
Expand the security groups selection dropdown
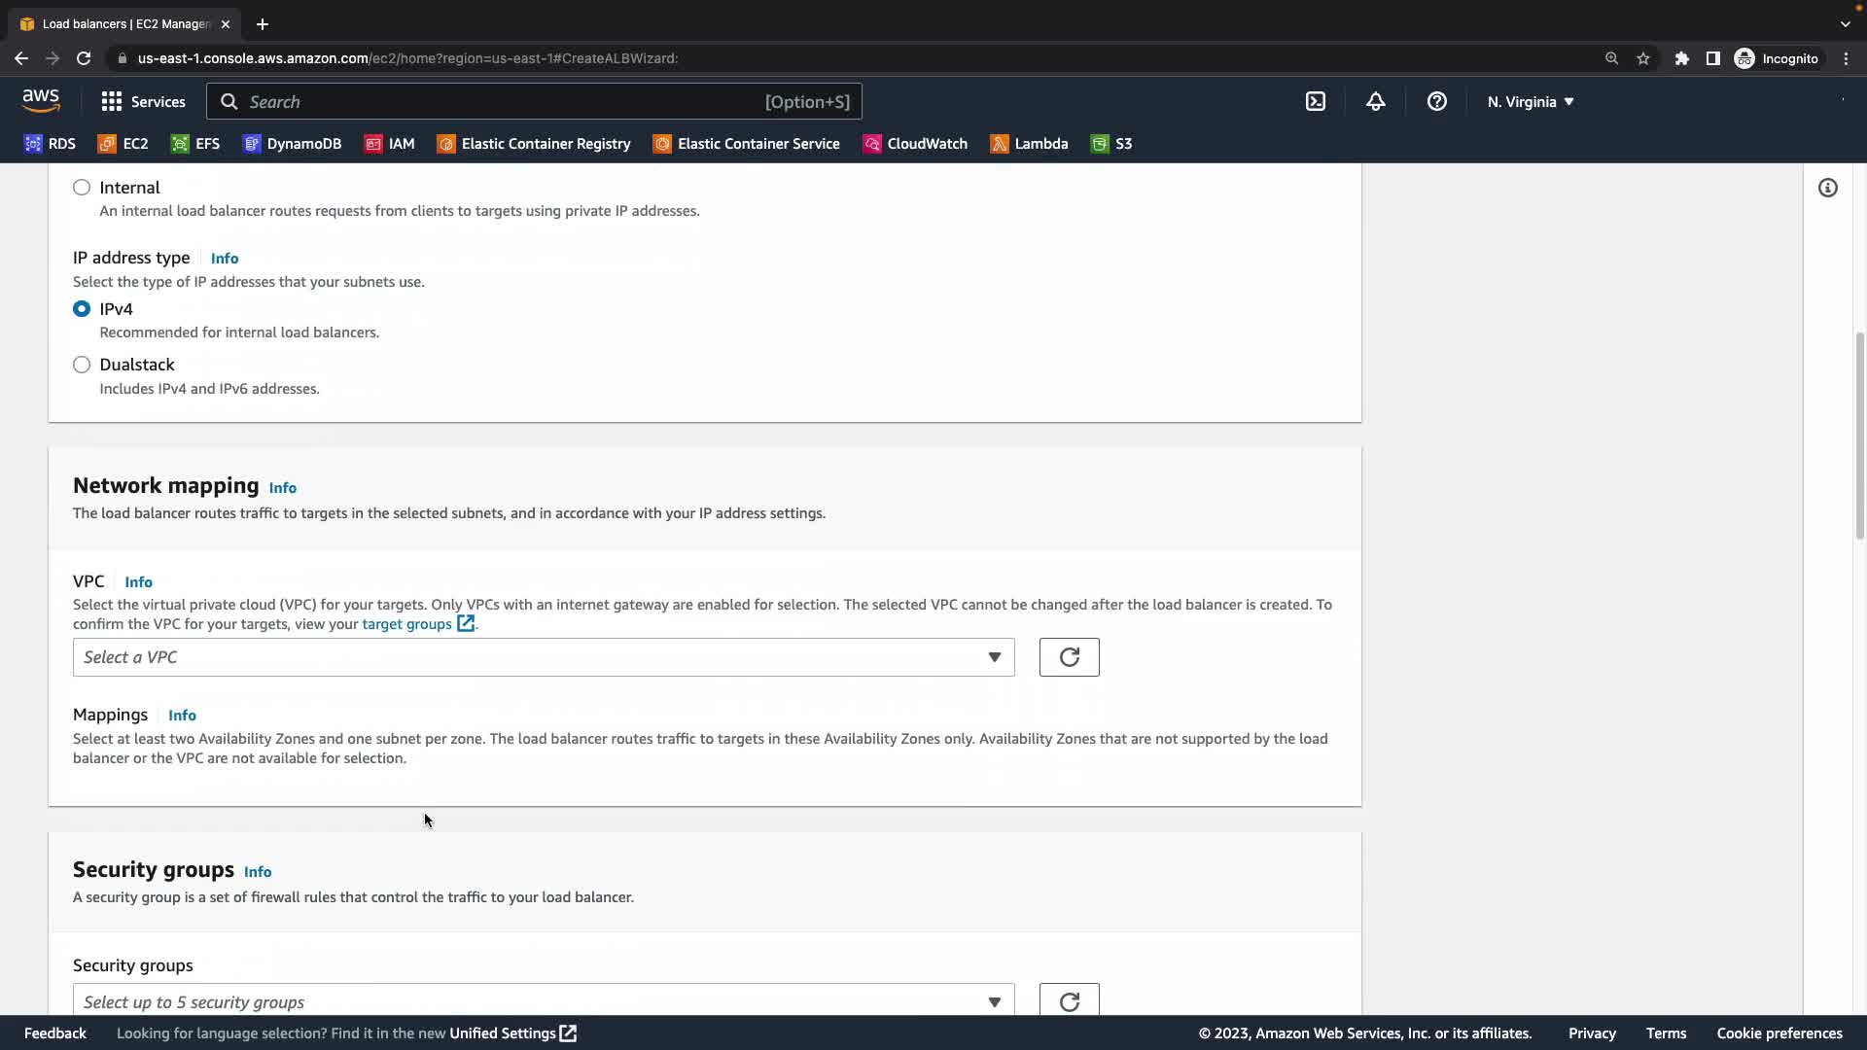543,1001
